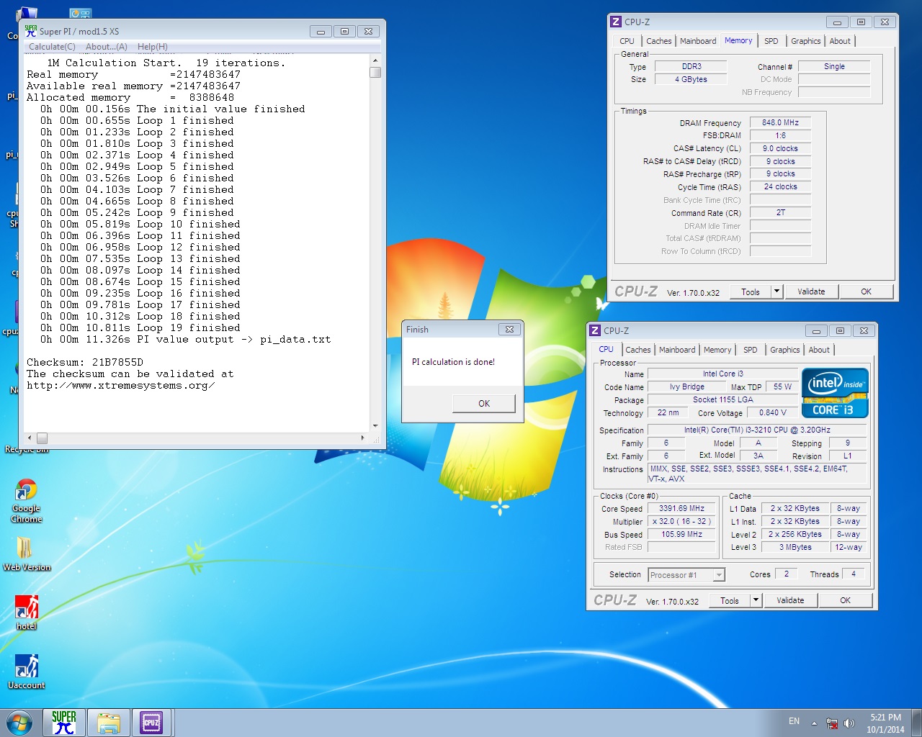Click the Bus Speed 105.99 MHz value

click(681, 534)
